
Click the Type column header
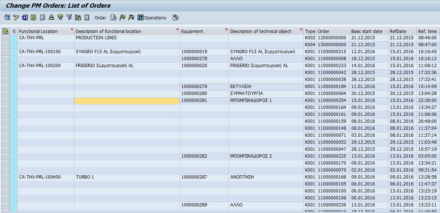click(x=310, y=31)
